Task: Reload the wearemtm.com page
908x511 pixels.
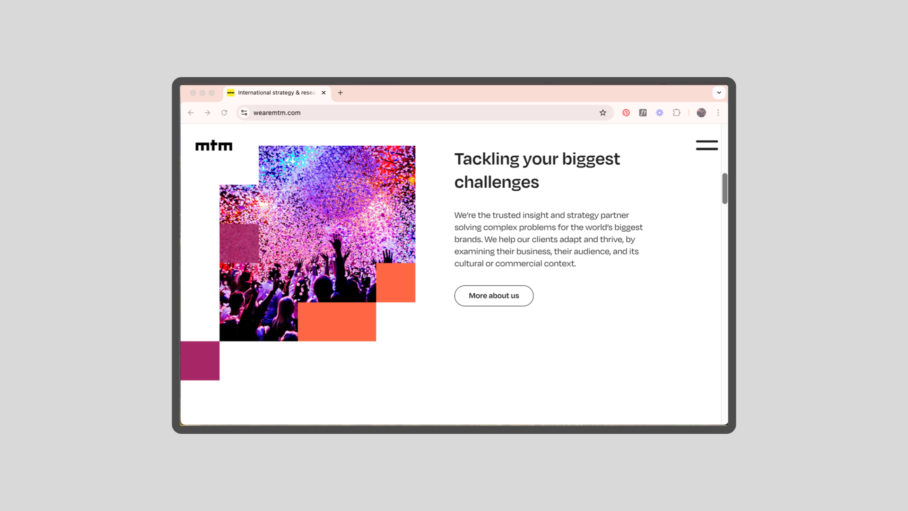Action: 224,113
